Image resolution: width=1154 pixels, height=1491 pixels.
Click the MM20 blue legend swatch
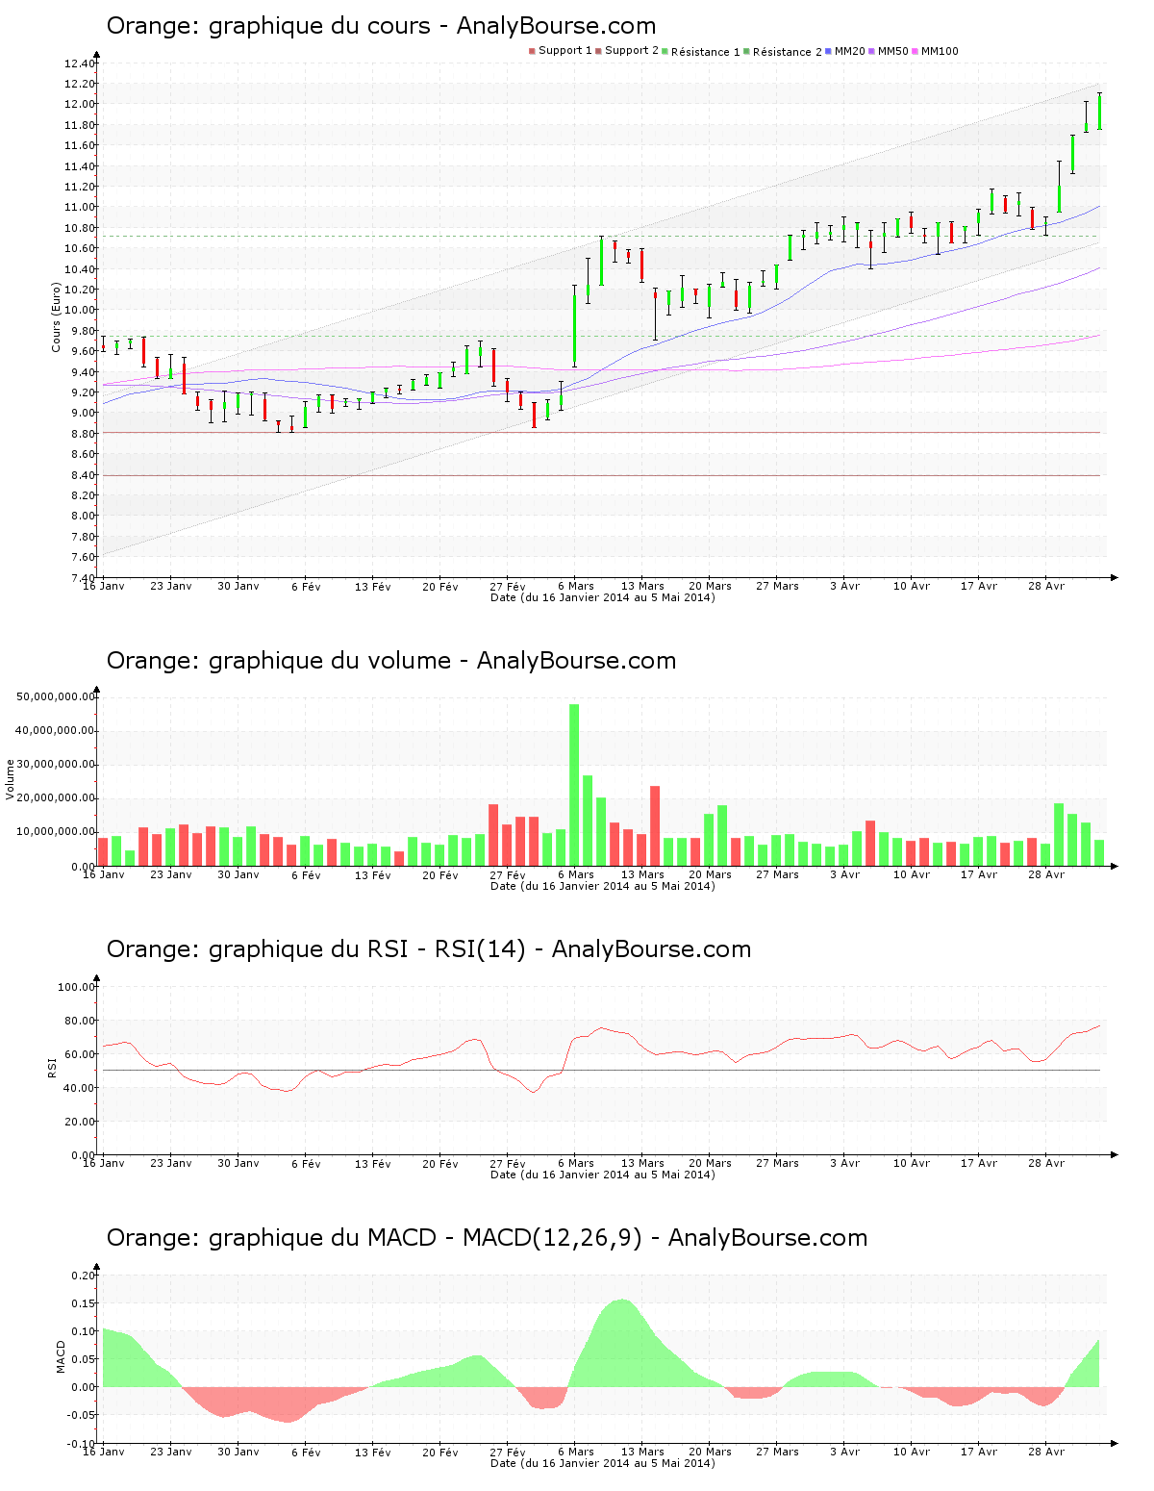point(828,51)
